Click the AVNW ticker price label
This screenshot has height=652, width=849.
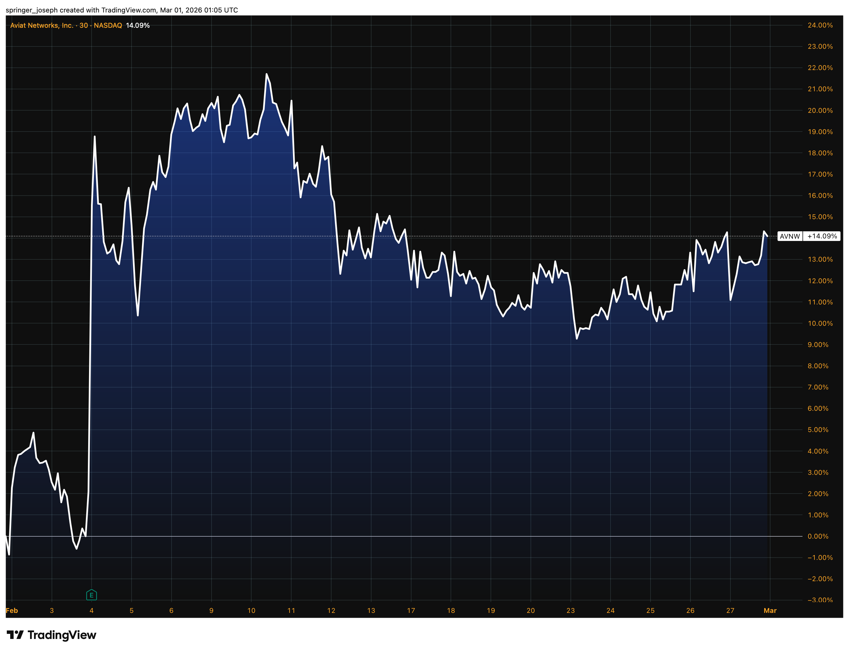[790, 236]
